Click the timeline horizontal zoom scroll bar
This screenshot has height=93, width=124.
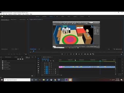[x=52, y=75]
